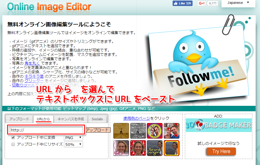The height and width of the screenshot is (165, 260).
Task: Open the キラキラ星 link
Action: (x=34, y=76)
